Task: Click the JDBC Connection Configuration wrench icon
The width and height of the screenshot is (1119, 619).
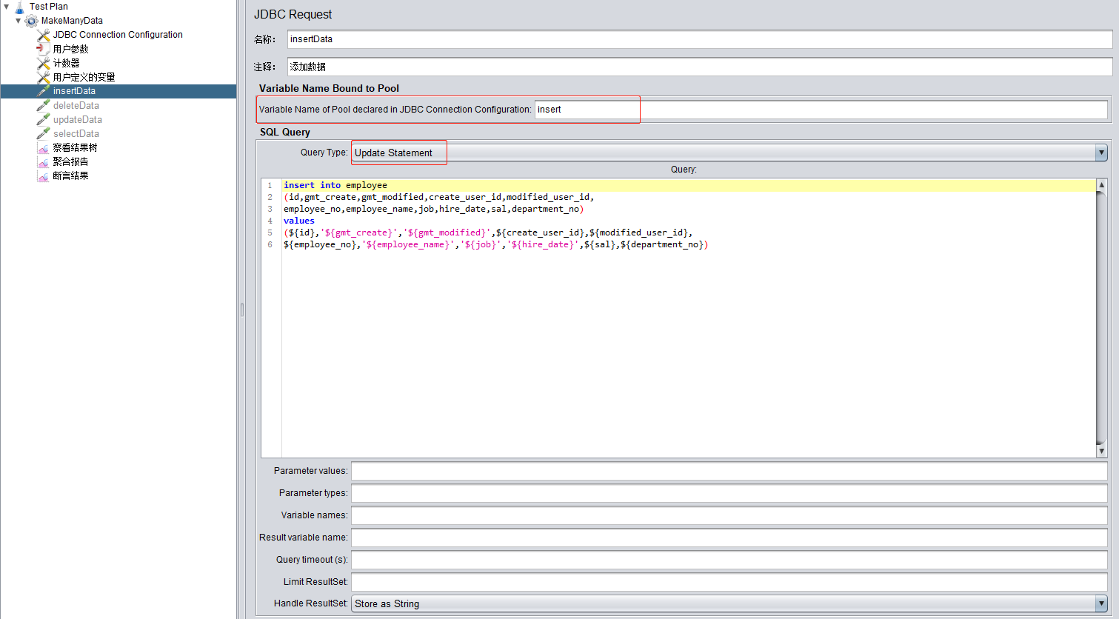Action: coord(44,36)
